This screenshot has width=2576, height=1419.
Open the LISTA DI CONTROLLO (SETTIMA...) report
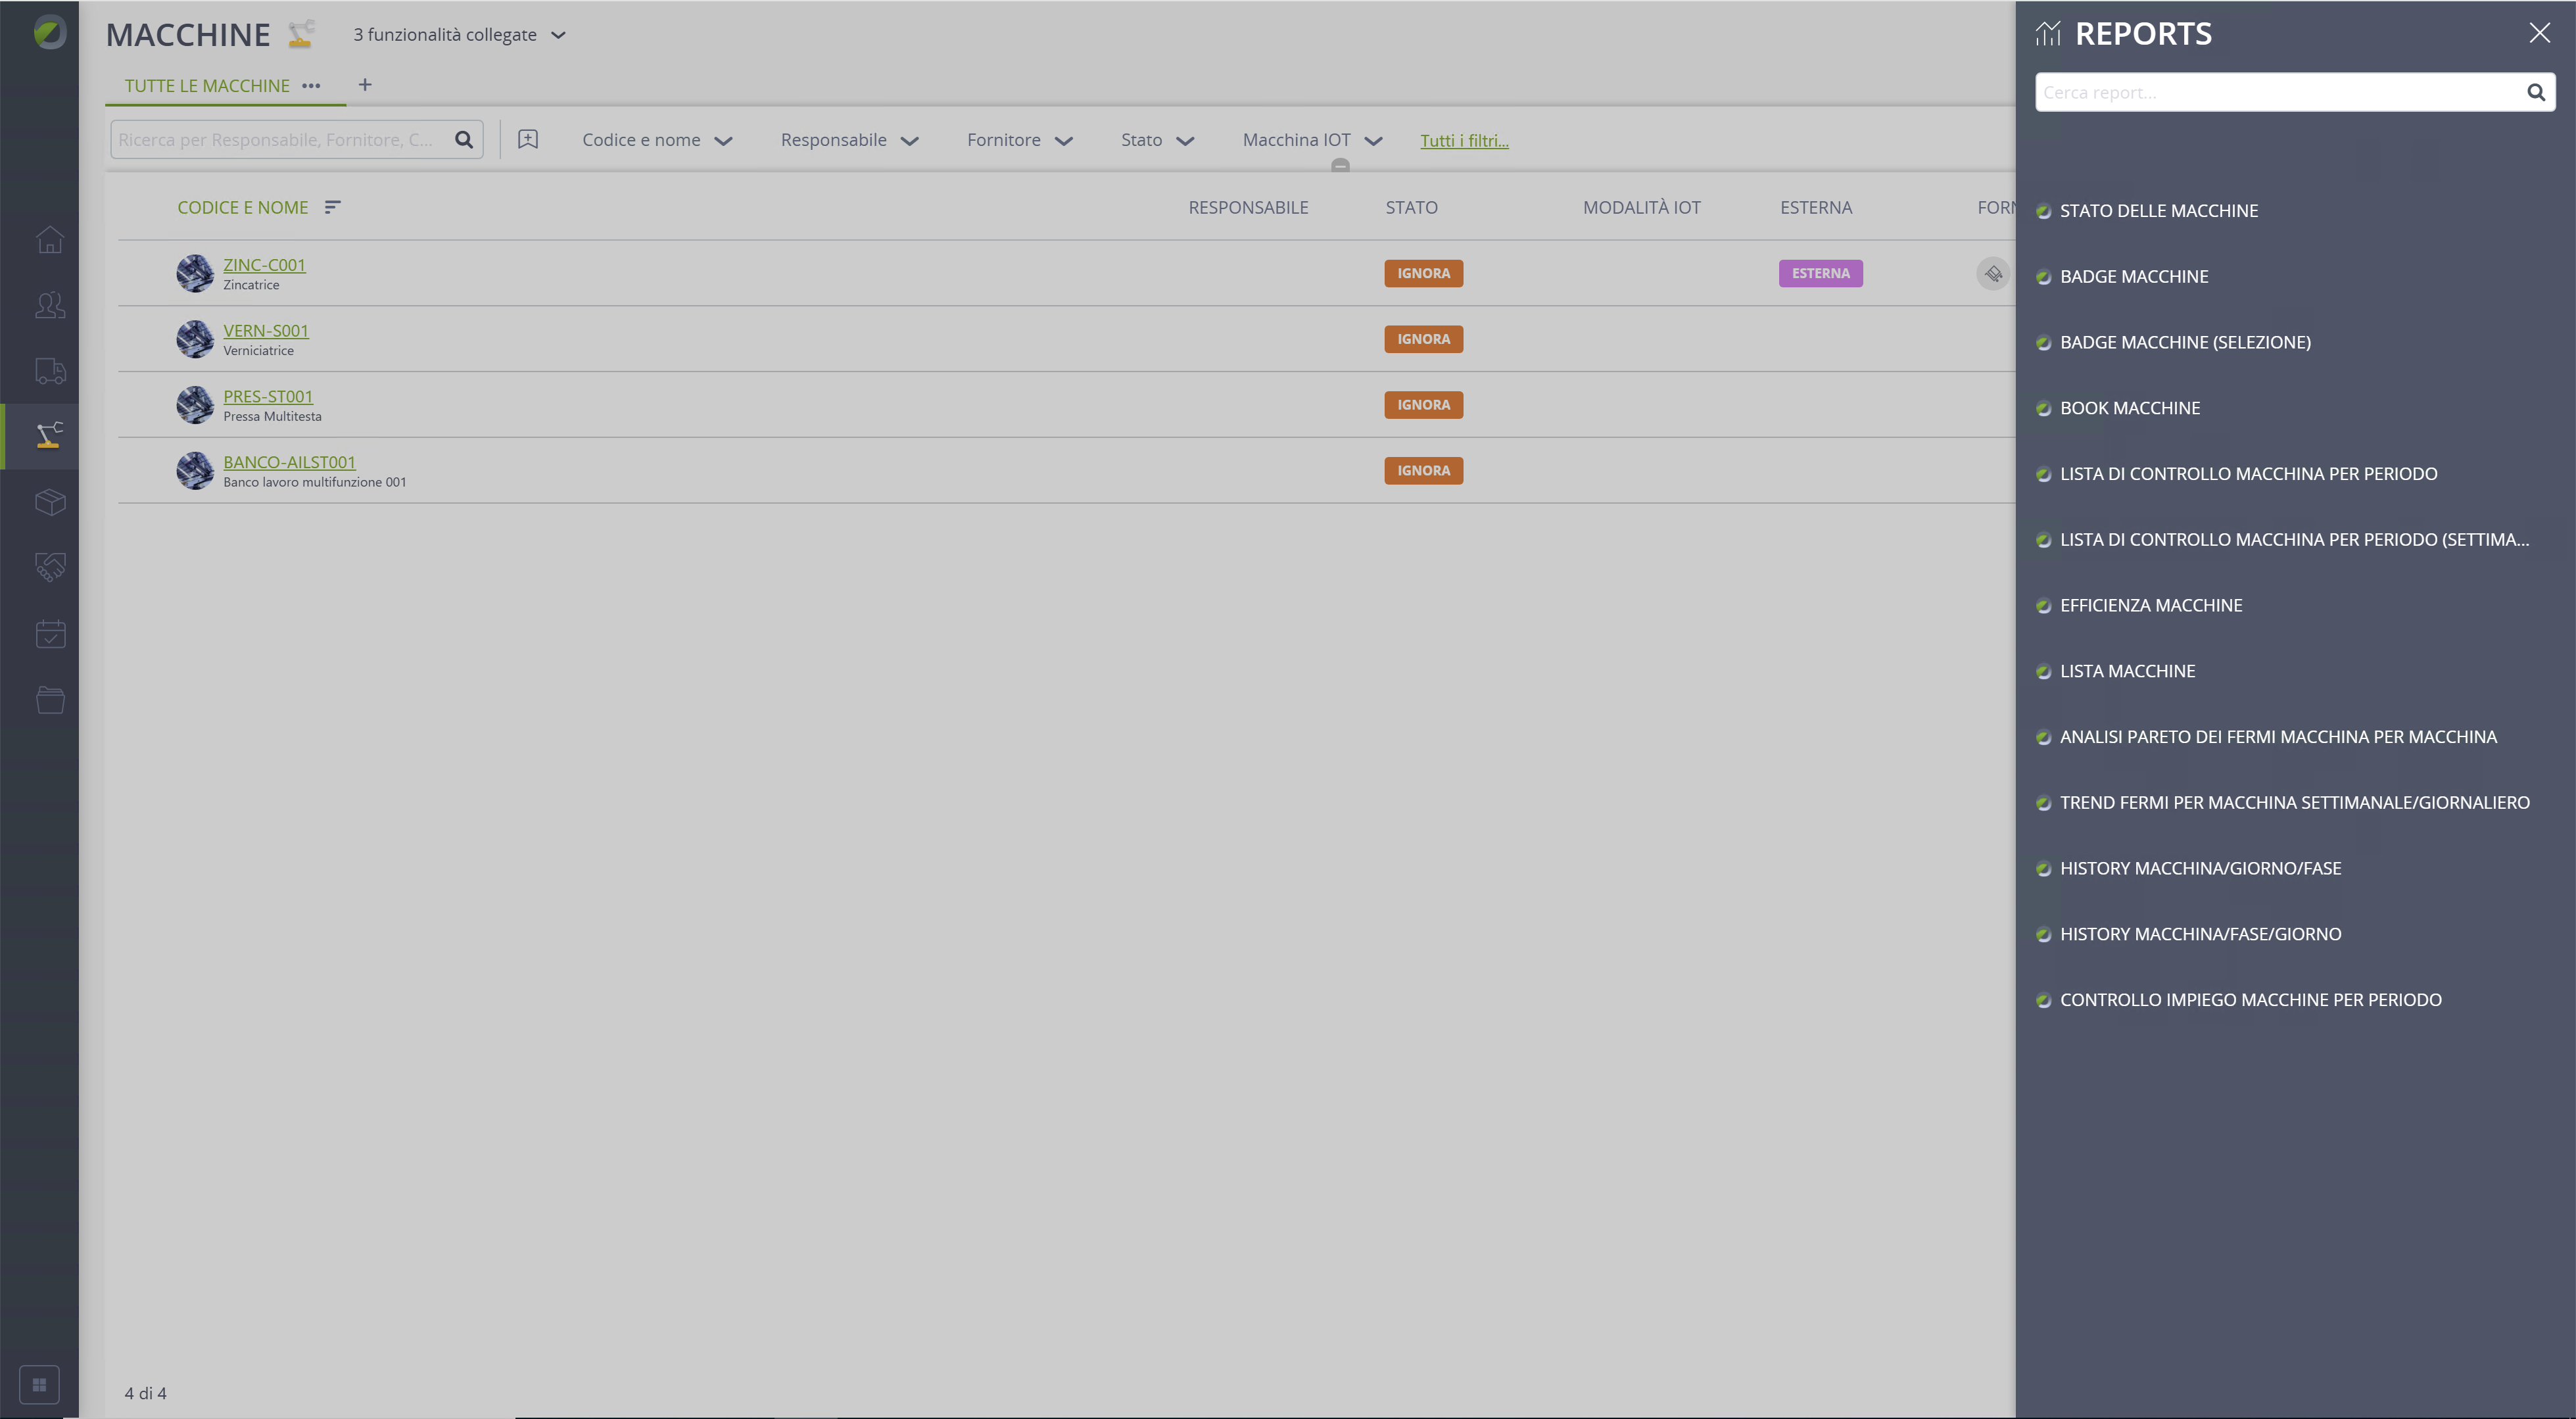tap(2294, 540)
